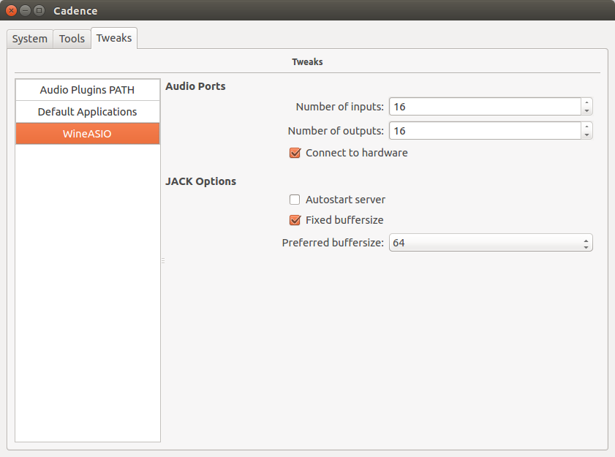Close the Cadence window
Image resolution: width=615 pixels, height=457 pixels.
coord(12,10)
